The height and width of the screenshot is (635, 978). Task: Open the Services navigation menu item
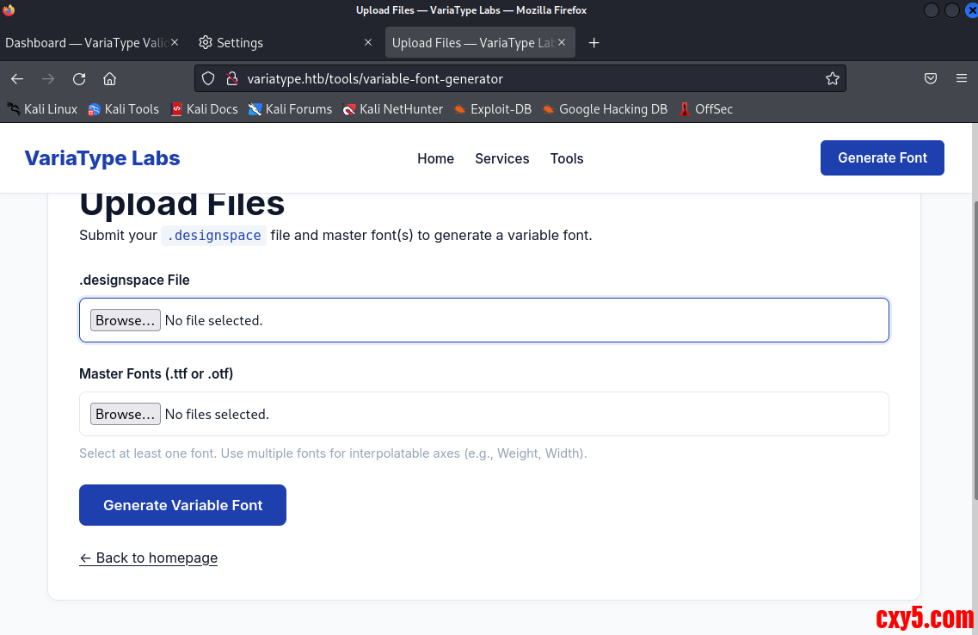[x=501, y=158]
